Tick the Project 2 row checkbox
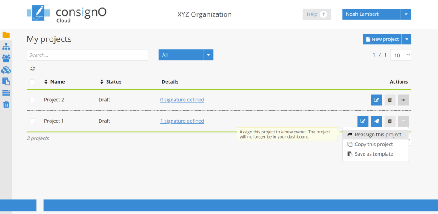 (32, 100)
